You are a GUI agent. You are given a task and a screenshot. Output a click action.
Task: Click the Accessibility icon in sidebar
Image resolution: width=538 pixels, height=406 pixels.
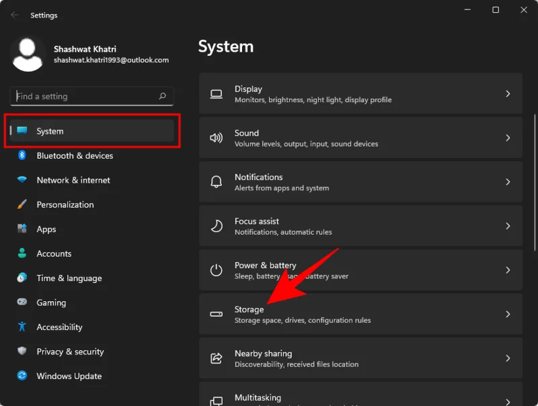[21, 327]
